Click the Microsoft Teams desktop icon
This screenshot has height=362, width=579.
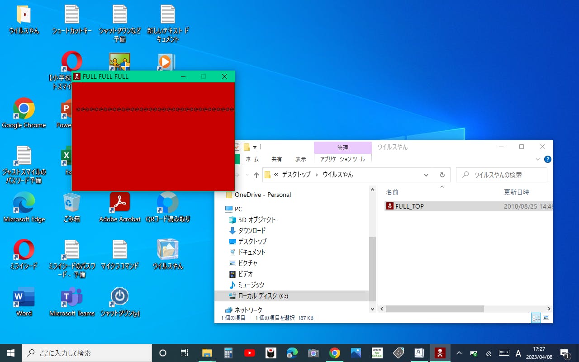(72, 301)
